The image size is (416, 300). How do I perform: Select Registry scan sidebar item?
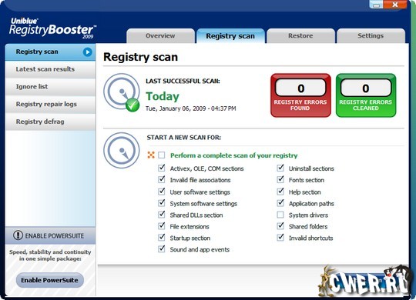50,52
